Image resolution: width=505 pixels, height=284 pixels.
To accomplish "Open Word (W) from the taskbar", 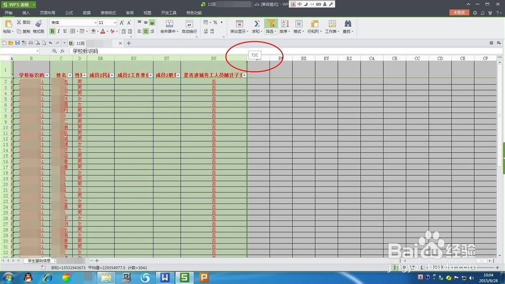I will tap(165, 277).
